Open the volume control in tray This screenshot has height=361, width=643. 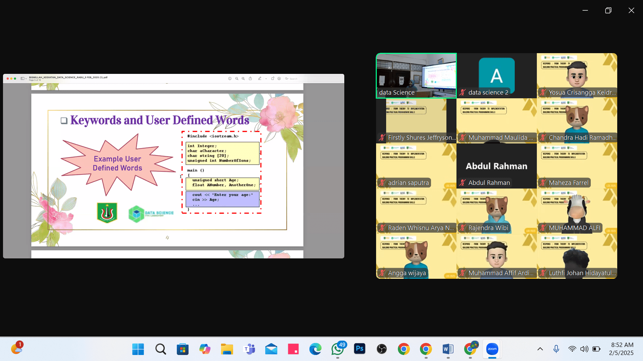[x=584, y=349]
